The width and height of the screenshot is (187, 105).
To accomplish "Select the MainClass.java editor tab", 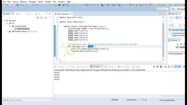I will (x=63, y=14).
